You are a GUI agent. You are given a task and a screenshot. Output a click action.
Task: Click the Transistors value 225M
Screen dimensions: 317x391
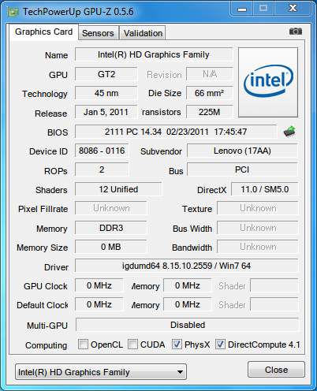coord(210,112)
